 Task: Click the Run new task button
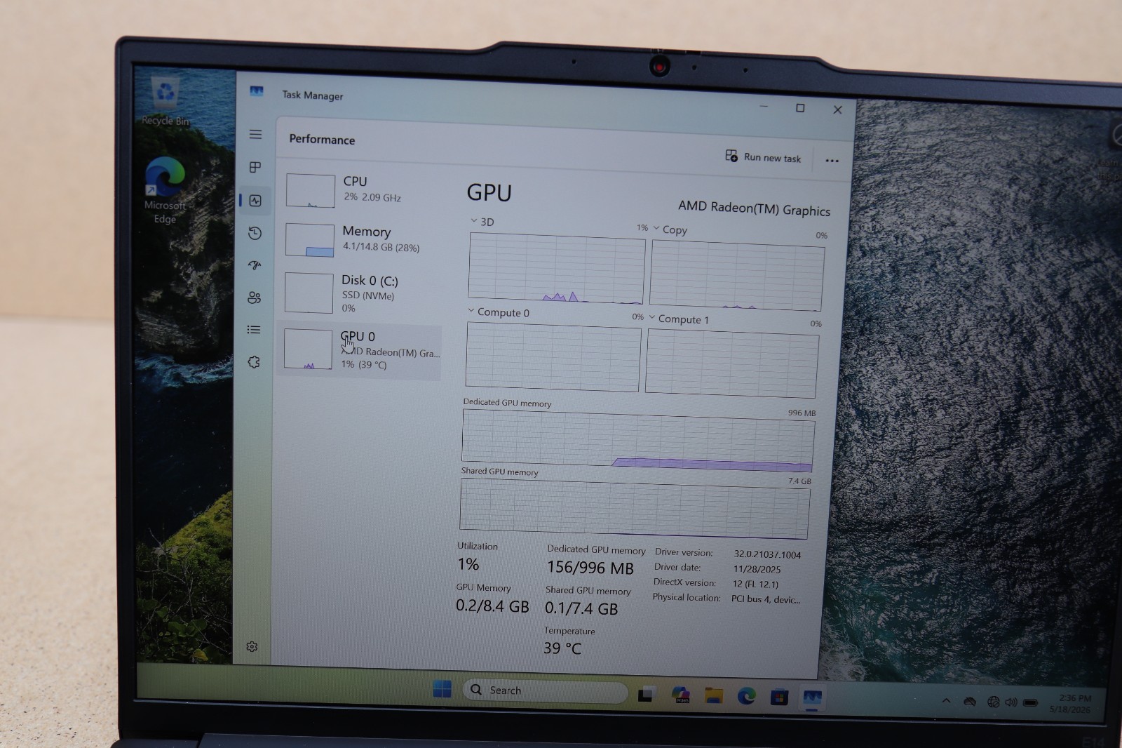(763, 157)
